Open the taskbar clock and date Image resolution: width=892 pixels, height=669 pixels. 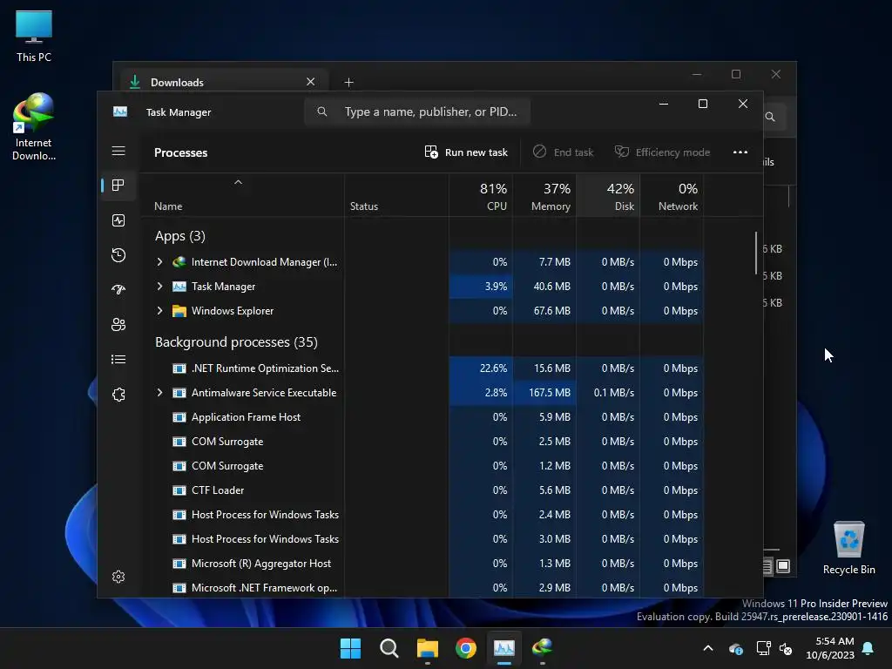[830, 648]
